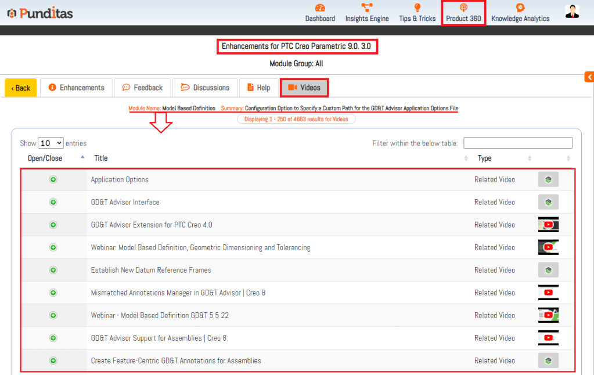The width and height of the screenshot is (594, 375).
Task: Open the Application Options video thumbnail
Action: point(548,180)
